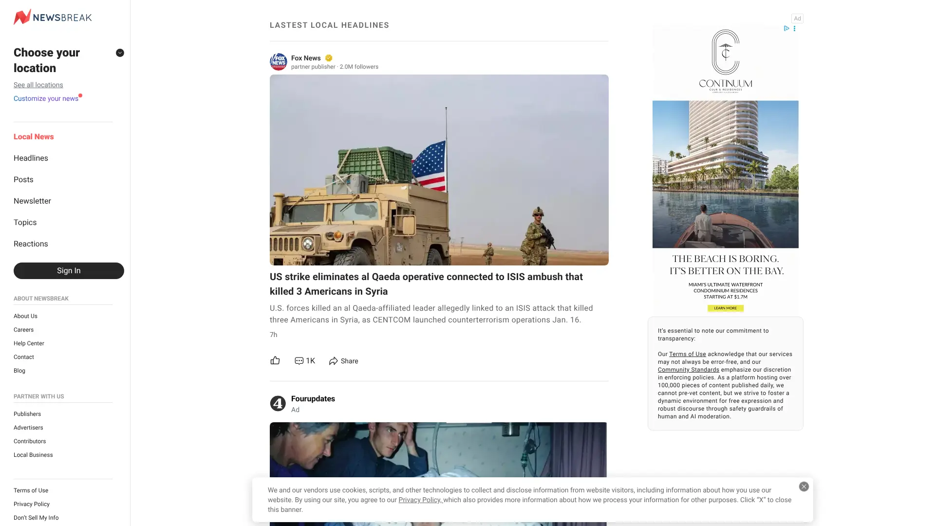Expand the Choose your location dropdown
This screenshot has width=935, height=526.
coord(120,53)
